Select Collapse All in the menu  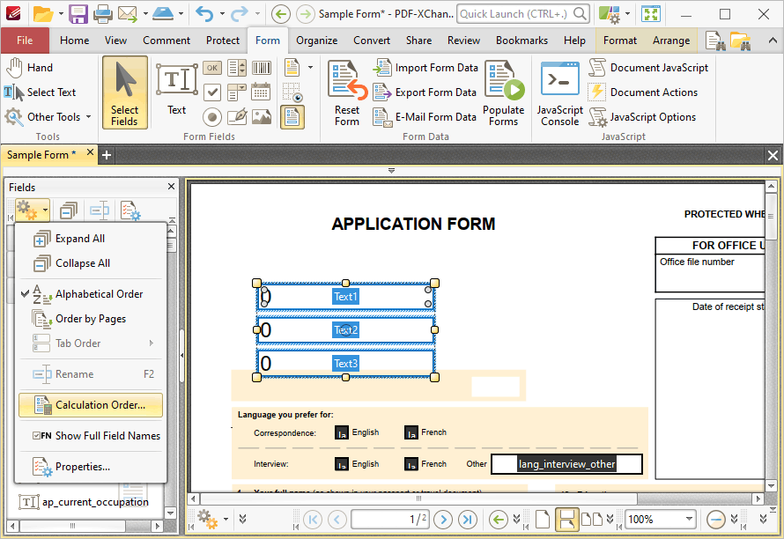tap(91, 263)
